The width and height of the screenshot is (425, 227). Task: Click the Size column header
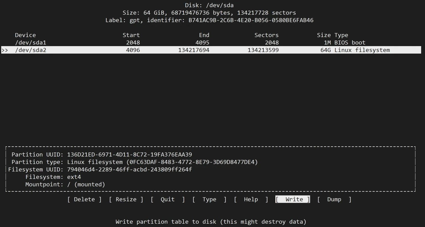click(x=324, y=35)
